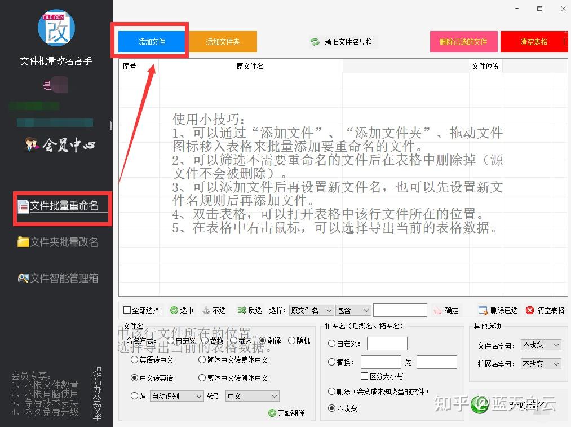Click the first 替换 extension text field
Viewport: 571px width, 427px height.
[x=381, y=362]
